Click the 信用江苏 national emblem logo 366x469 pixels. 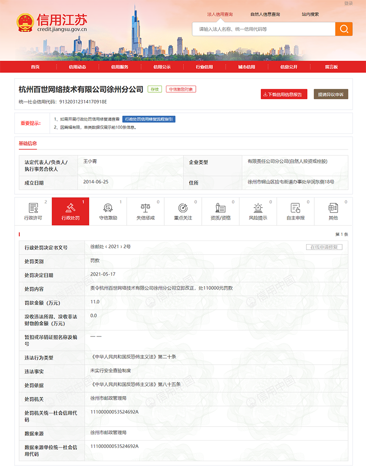[25, 22]
